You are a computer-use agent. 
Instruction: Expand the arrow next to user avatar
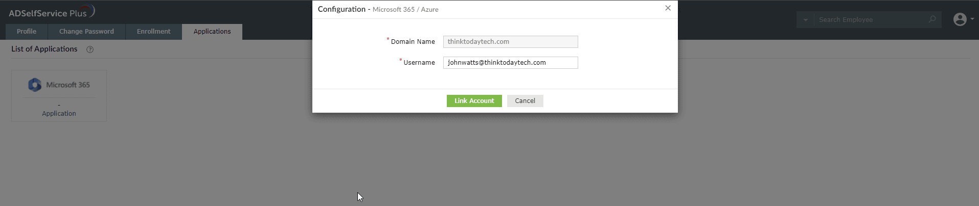click(x=972, y=19)
